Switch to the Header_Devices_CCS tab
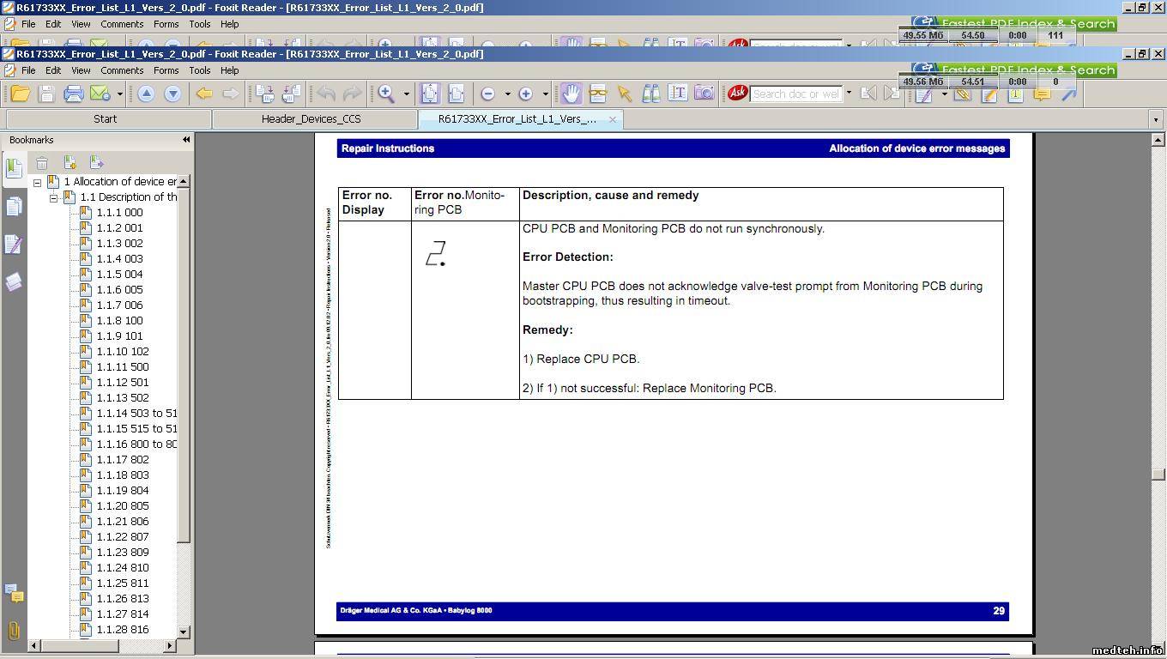Image resolution: width=1167 pixels, height=659 pixels. [x=311, y=119]
